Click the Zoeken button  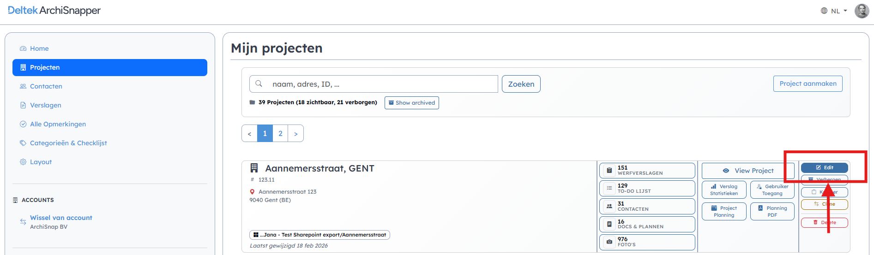(x=521, y=84)
